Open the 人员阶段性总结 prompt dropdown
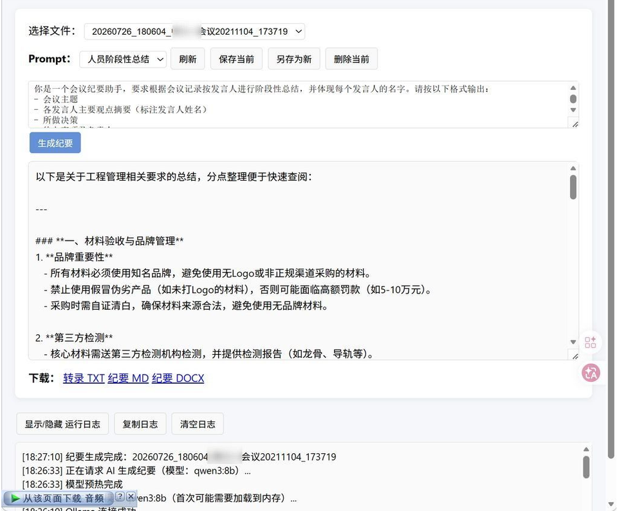Screen dimensions: 619x511 coord(123,59)
